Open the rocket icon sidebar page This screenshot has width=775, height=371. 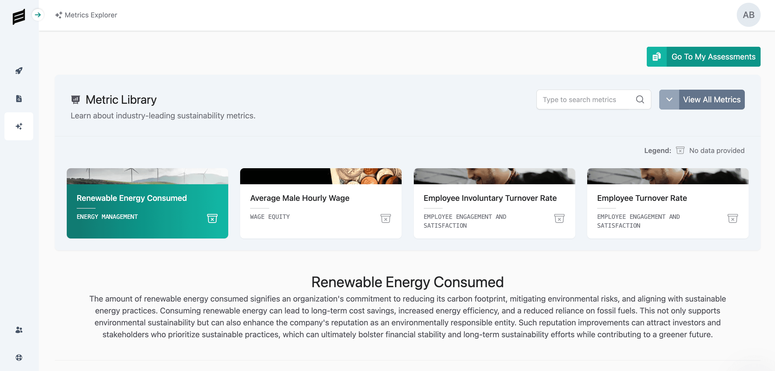pos(19,71)
